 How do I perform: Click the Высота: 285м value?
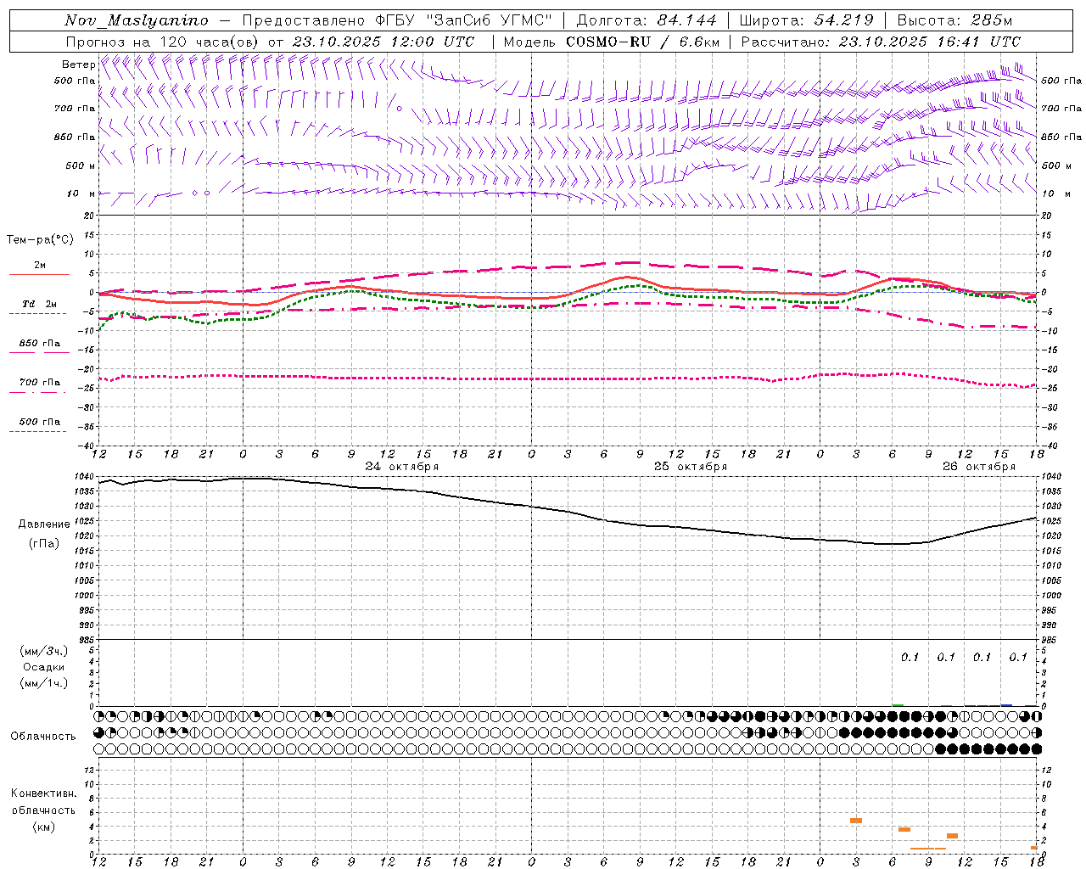[x=954, y=20]
